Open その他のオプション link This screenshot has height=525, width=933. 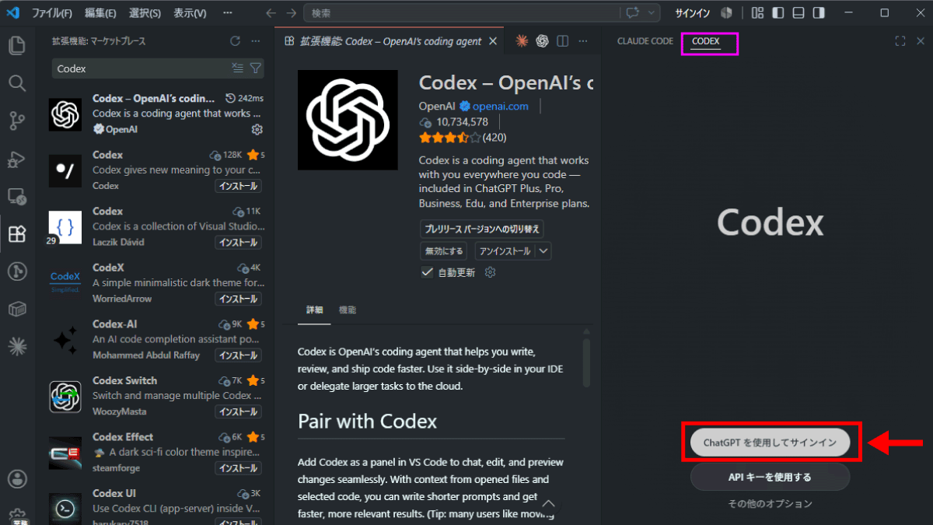[770, 503]
